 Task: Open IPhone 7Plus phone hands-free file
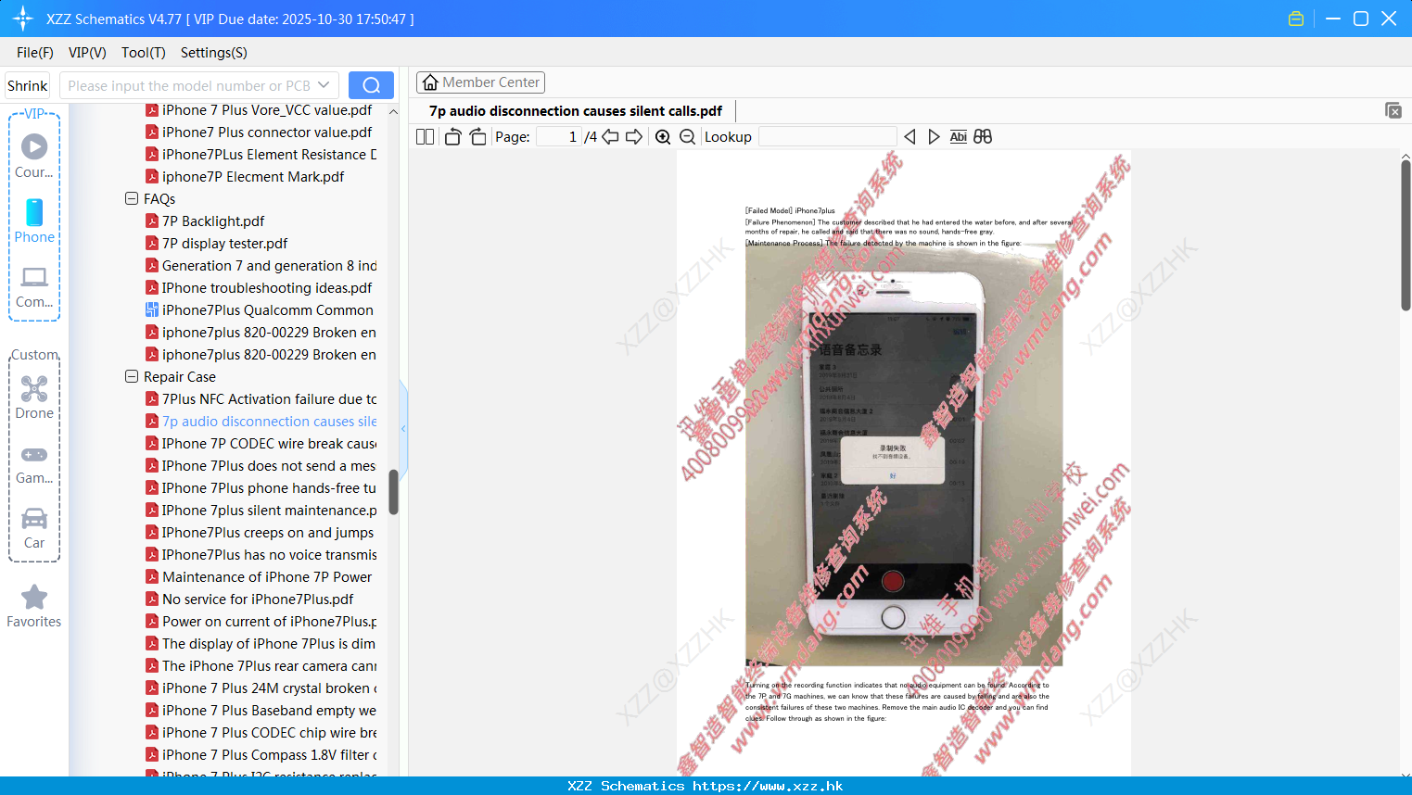click(269, 488)
